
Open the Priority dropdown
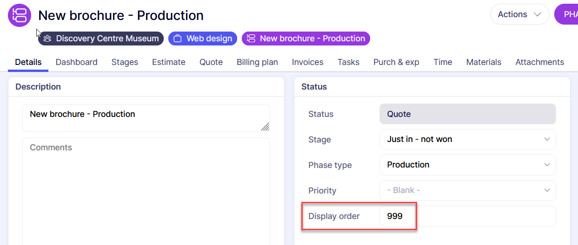(x=467, y=190)
